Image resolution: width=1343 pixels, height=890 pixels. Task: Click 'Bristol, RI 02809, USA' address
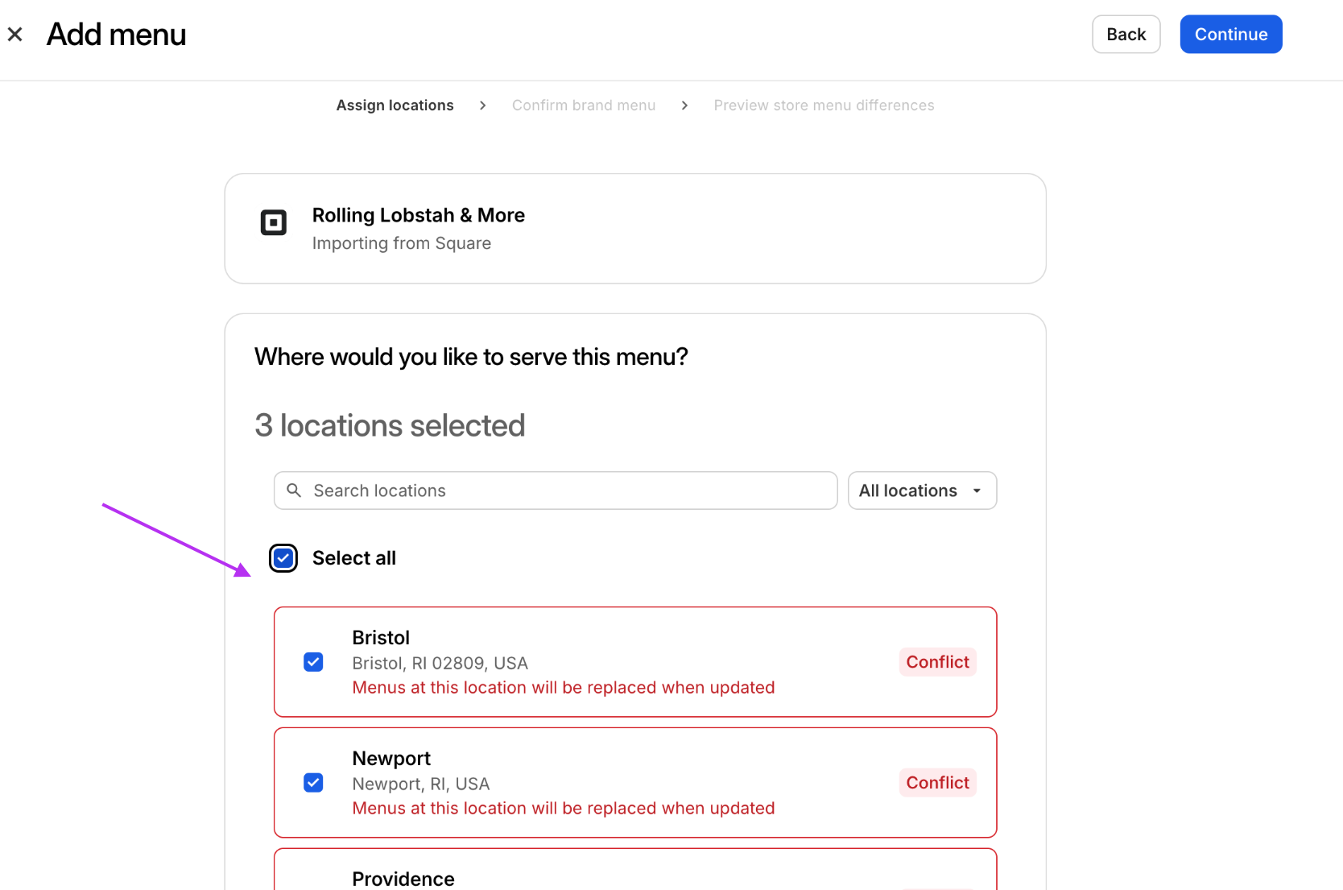(x=440, y=663)
